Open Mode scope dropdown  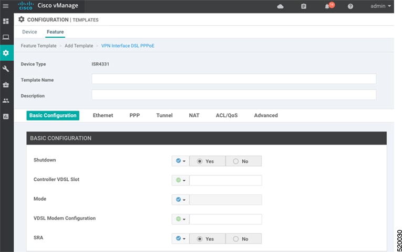[180, 200]
